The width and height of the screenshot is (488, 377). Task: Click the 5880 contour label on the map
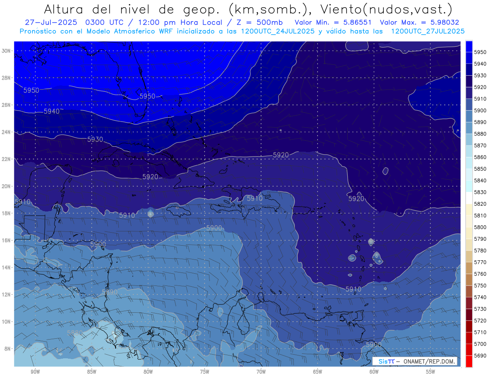pos(75,332)
